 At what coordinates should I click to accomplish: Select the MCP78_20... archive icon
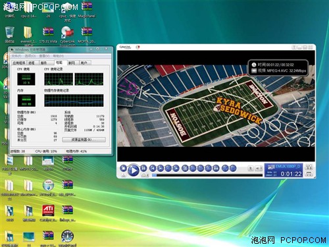(87, 35)
